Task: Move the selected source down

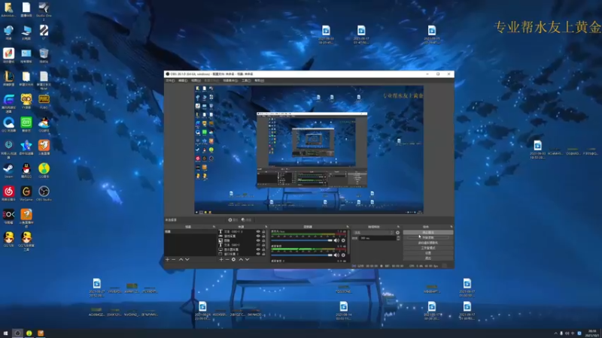Action: point(248,259)
